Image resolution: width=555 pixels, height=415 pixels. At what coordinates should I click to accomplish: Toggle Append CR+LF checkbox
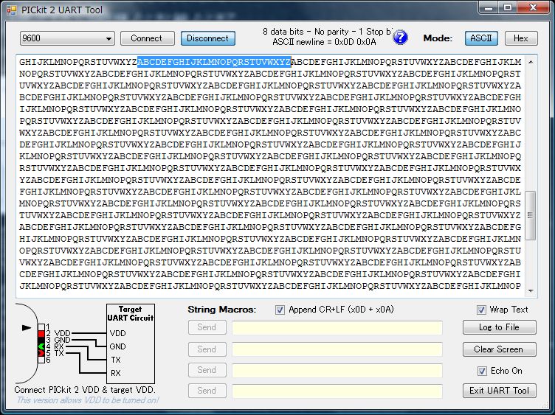click(x=280, y=310)
